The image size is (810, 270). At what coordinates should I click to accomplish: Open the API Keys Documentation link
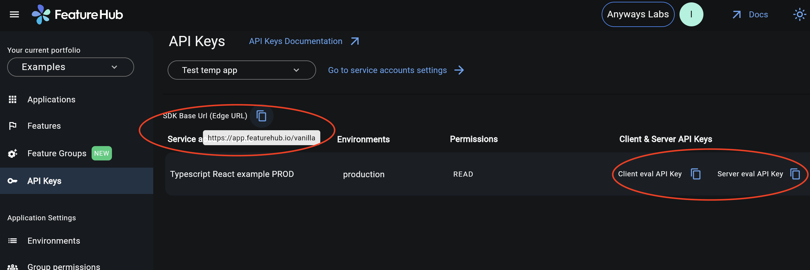tap(295, 41)
